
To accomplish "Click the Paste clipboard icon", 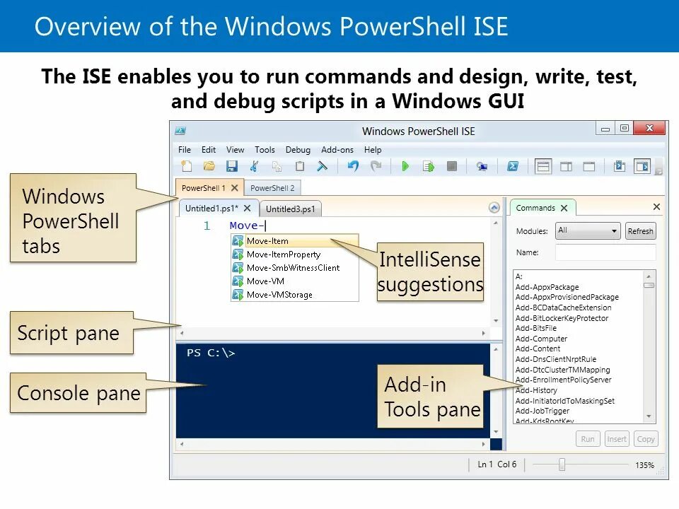I will (300, 166).
